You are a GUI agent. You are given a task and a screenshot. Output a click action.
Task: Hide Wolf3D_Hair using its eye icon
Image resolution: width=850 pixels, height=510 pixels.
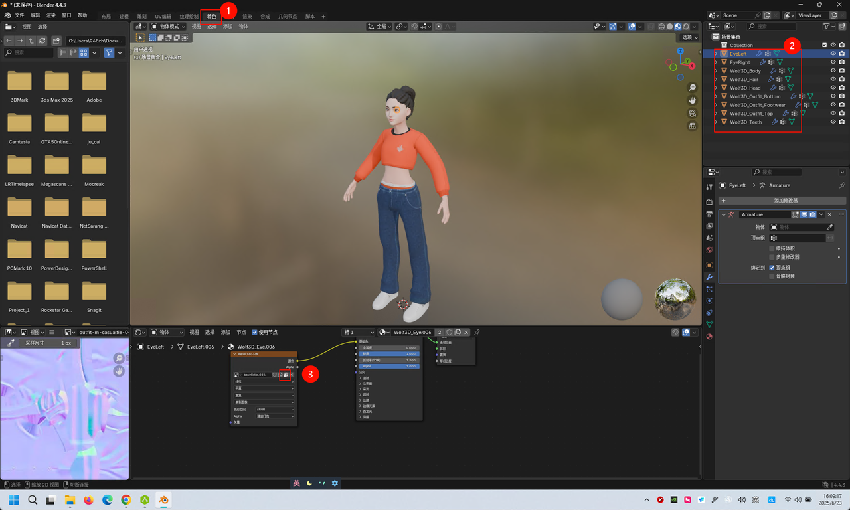pyautogui.click(x=833, y=79)
